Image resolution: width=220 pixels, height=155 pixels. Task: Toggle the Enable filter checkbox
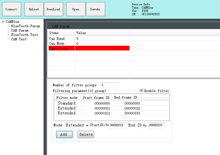(141, 90)
